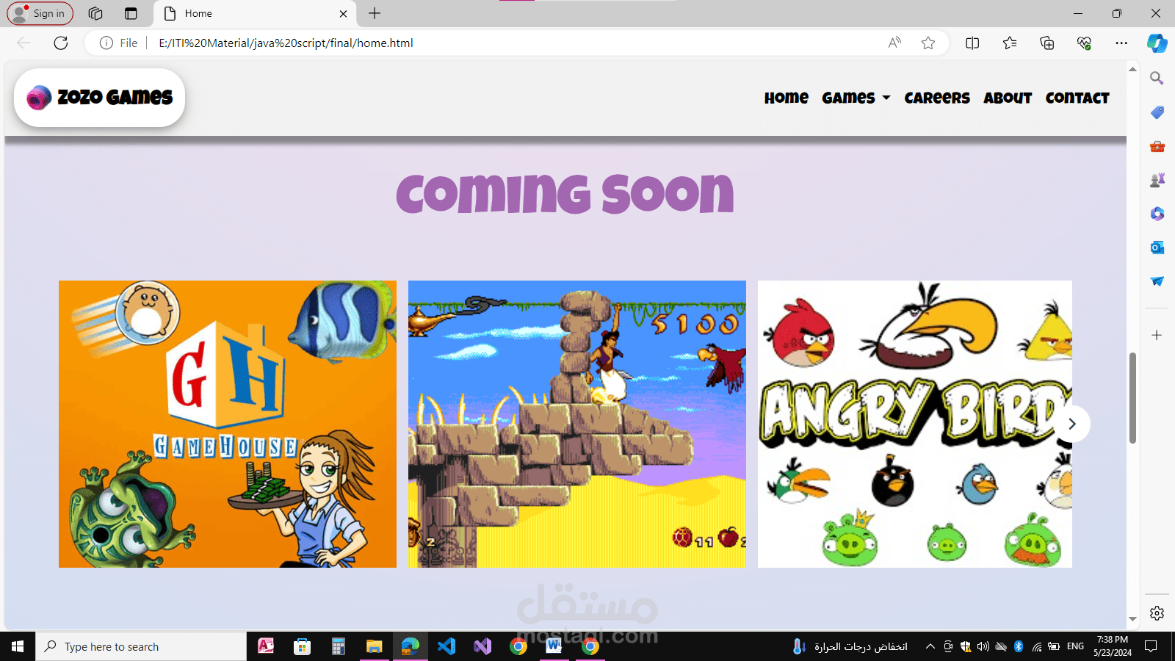Image resolution: width=1175 pixels, height=661 pixels.
Task: Open sidebar settings gear icon
Action: [1157, 613]
